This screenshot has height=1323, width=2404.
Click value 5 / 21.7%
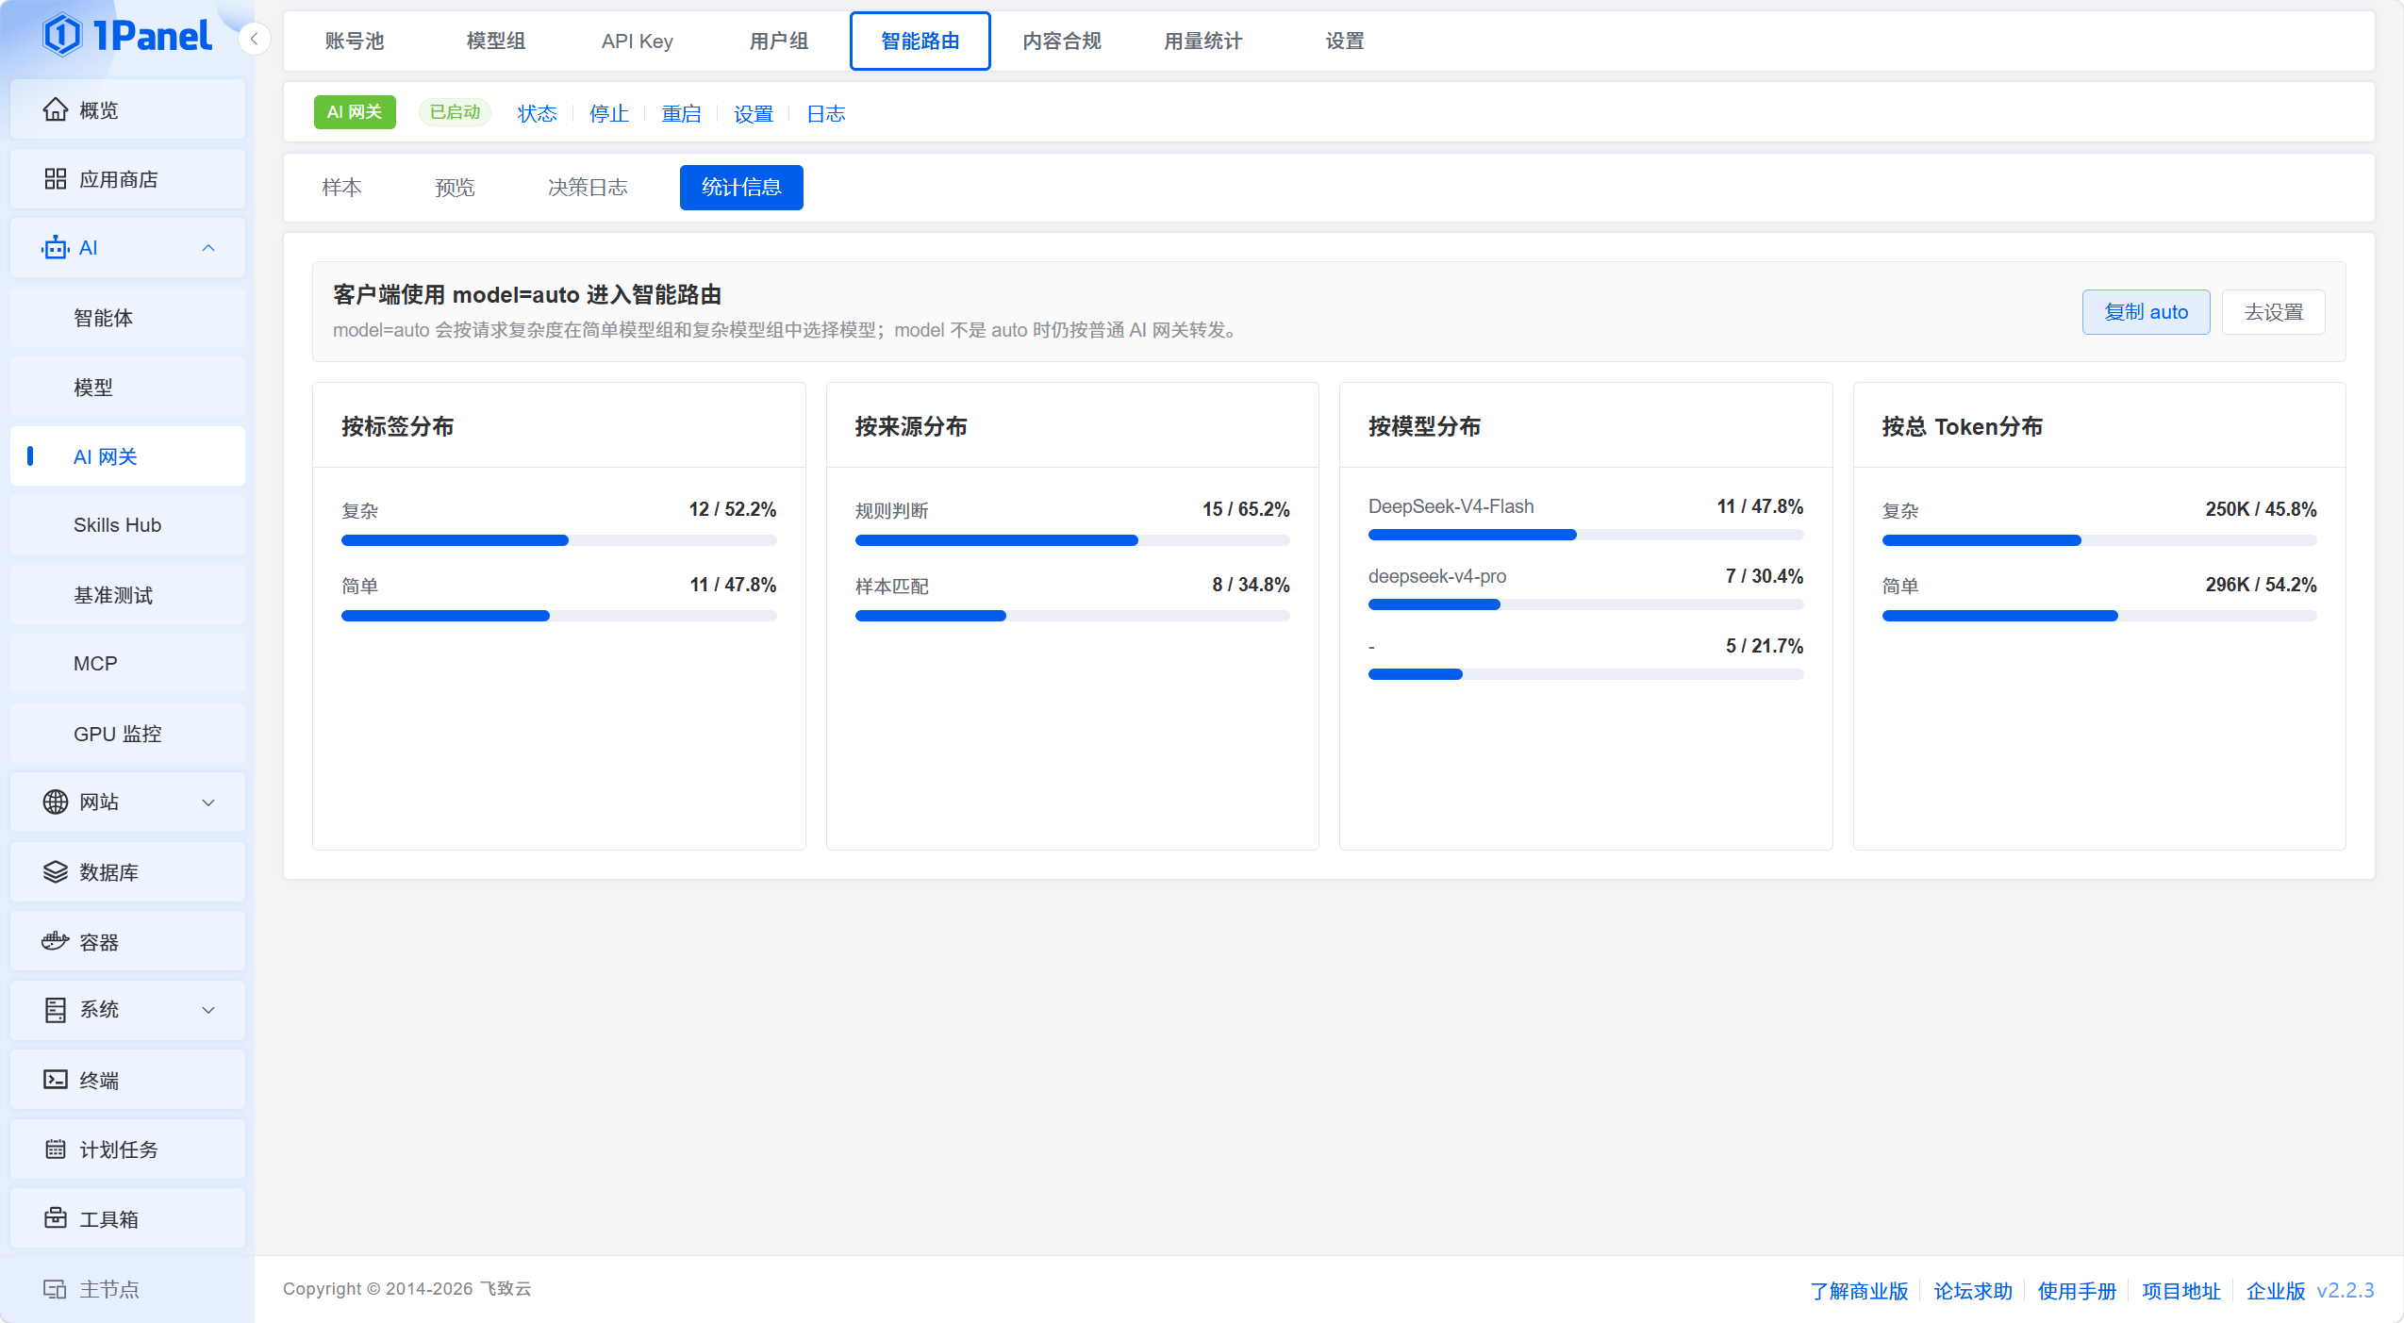click(x=1765, y=646)
